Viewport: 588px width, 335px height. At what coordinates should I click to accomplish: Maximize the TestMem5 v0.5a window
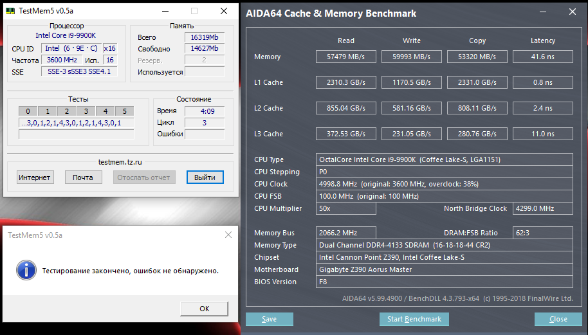point(194,11)
